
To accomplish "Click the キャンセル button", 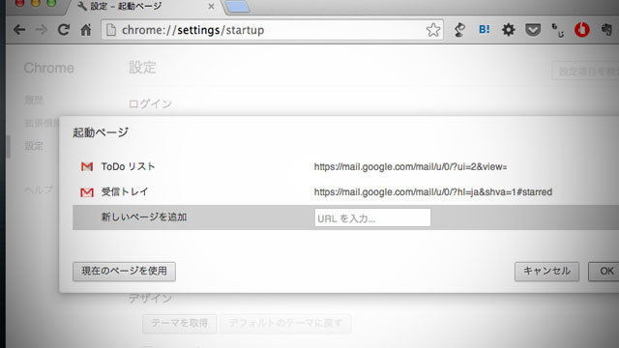I will (546, 271).
